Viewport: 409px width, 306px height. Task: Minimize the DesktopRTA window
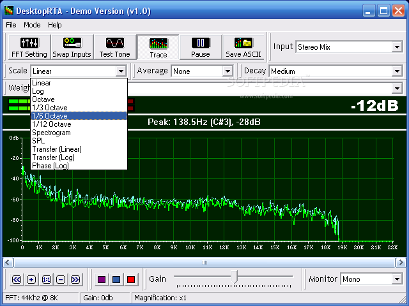[369, 11]
